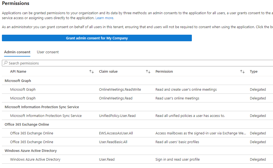Select the Office 365 Exchange Online group heading
The height and width of the screenshot is (168, 273).
click(x=27, y=125)
